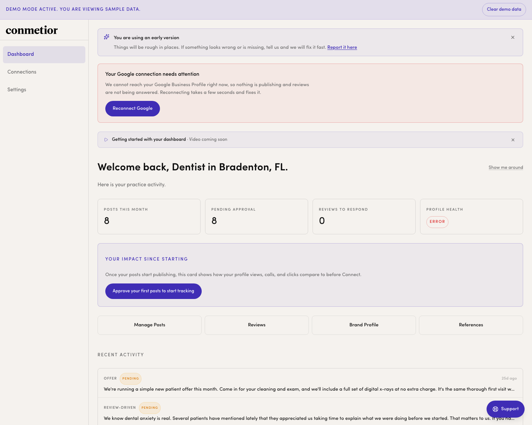The width and height of the screenshot is (532, 425).
Task: Close the Getting started video banner
Action: point(513,140)
